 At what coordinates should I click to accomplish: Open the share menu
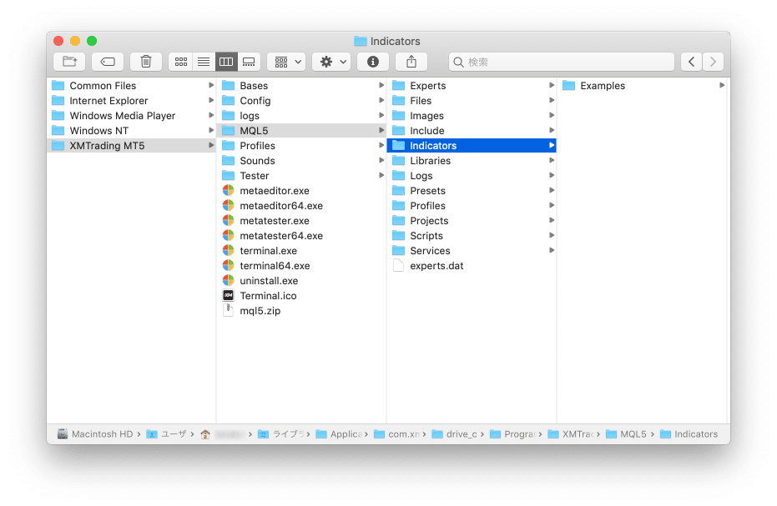click(x=411, y=62)
